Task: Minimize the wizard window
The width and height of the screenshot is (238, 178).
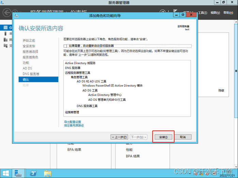Action: coord(176,15)
